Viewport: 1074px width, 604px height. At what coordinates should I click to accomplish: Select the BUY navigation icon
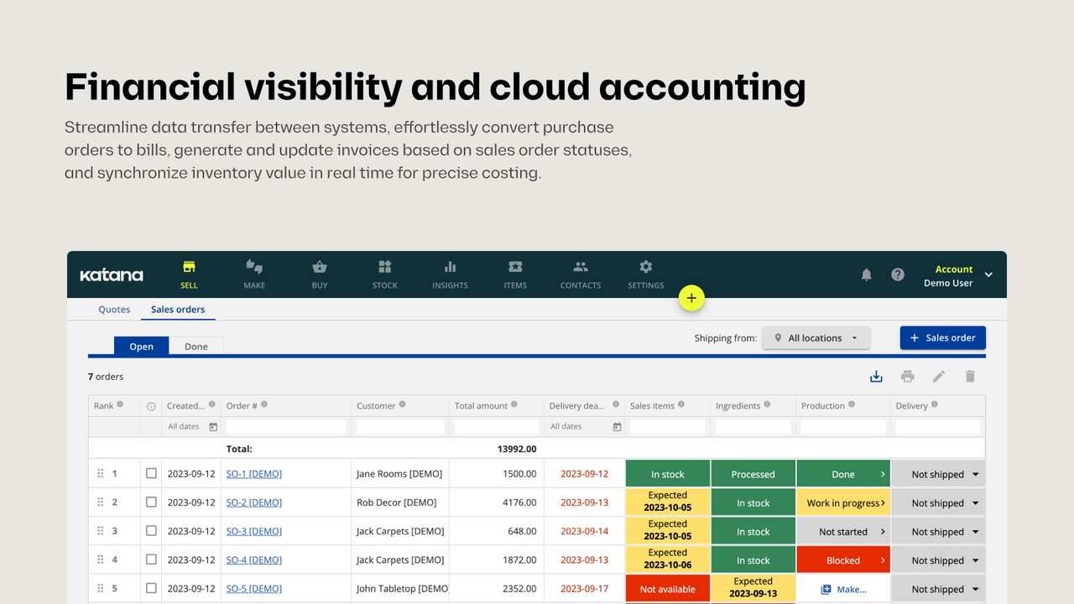[x=319, y=268]
